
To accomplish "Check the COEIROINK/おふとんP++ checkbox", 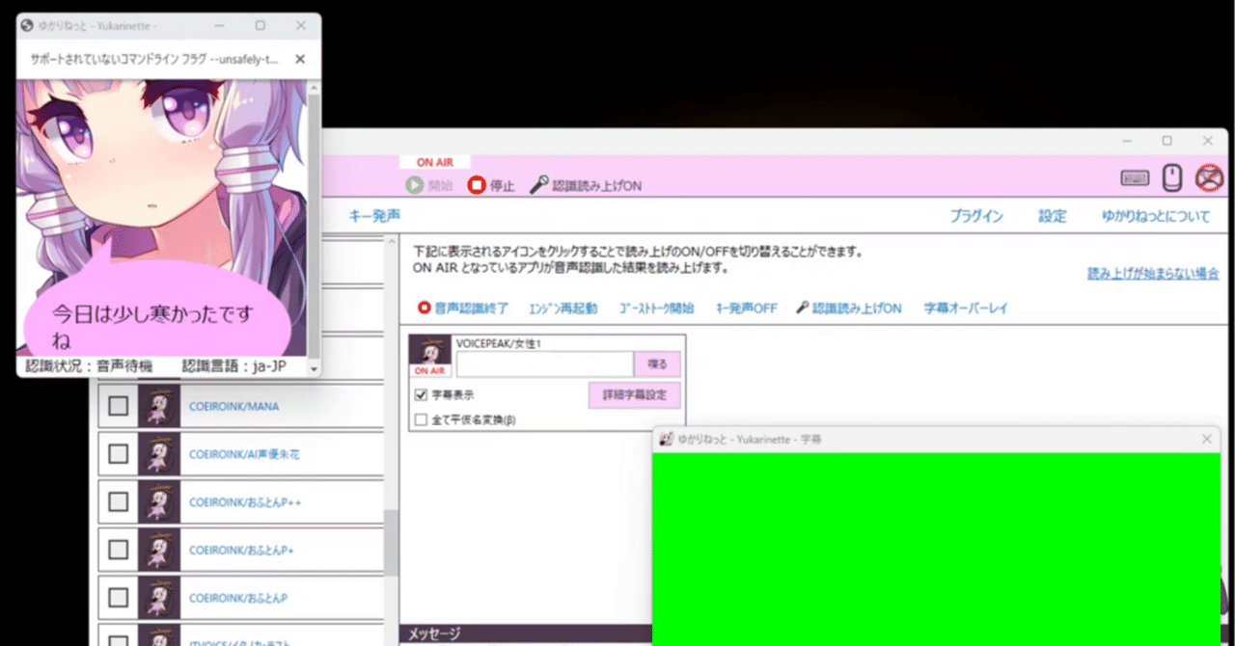I will [x=118, y=501].
